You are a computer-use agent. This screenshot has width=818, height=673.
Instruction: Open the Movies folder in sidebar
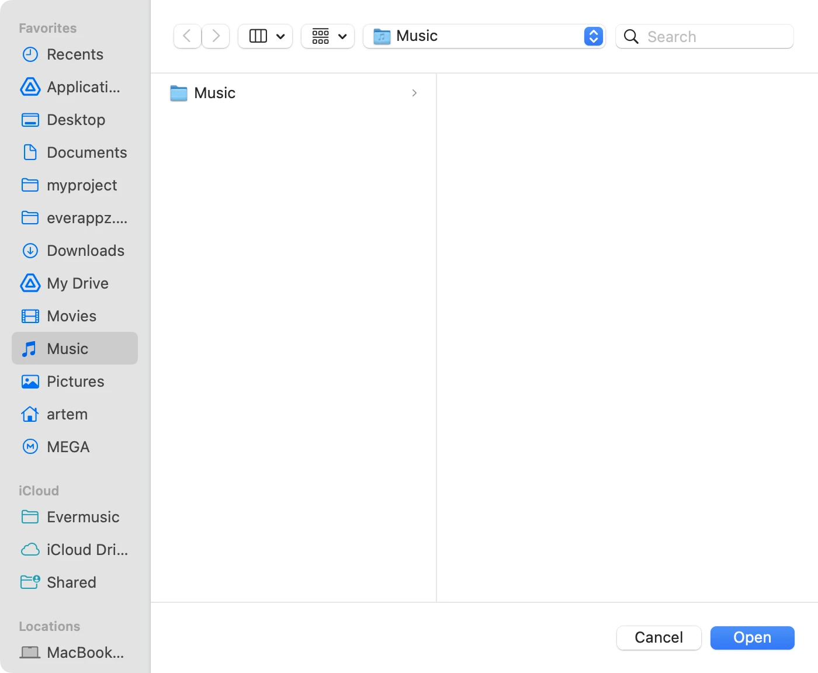71,316
